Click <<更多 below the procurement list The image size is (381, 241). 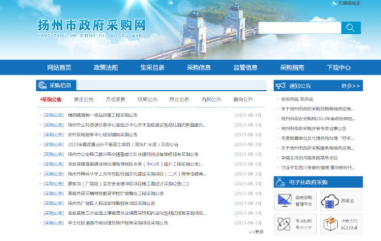point(257,232)
